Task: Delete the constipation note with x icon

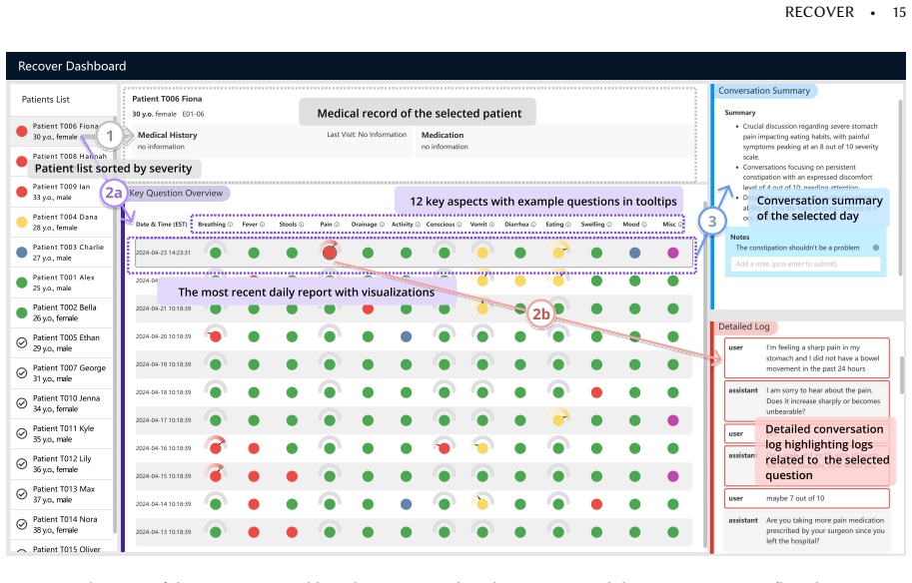Action: [x=876, y=248]
